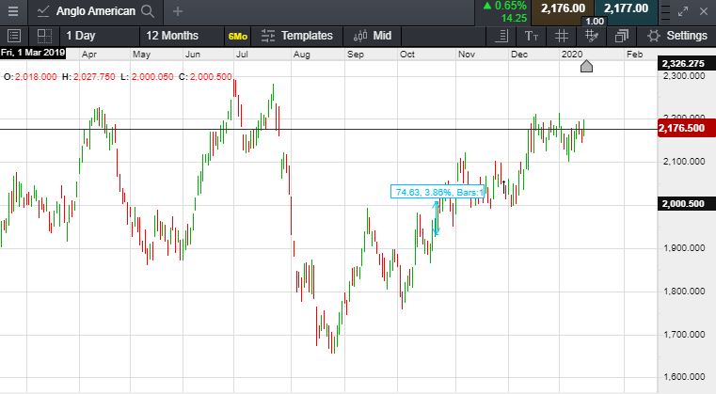Image resolution: width=716 pixels, height=394 pixels.
Task: Select the Anglo American chart tab
Action: 94,11
